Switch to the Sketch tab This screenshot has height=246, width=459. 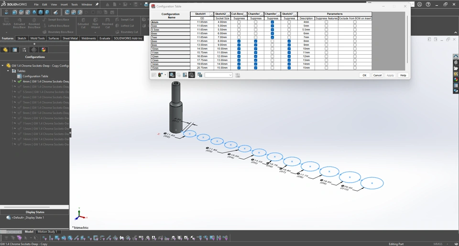click(22, 38)
